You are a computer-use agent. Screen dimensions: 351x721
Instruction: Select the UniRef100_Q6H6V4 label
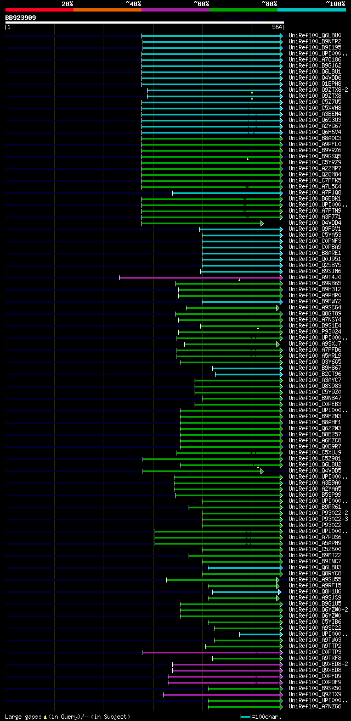(315, 132)
